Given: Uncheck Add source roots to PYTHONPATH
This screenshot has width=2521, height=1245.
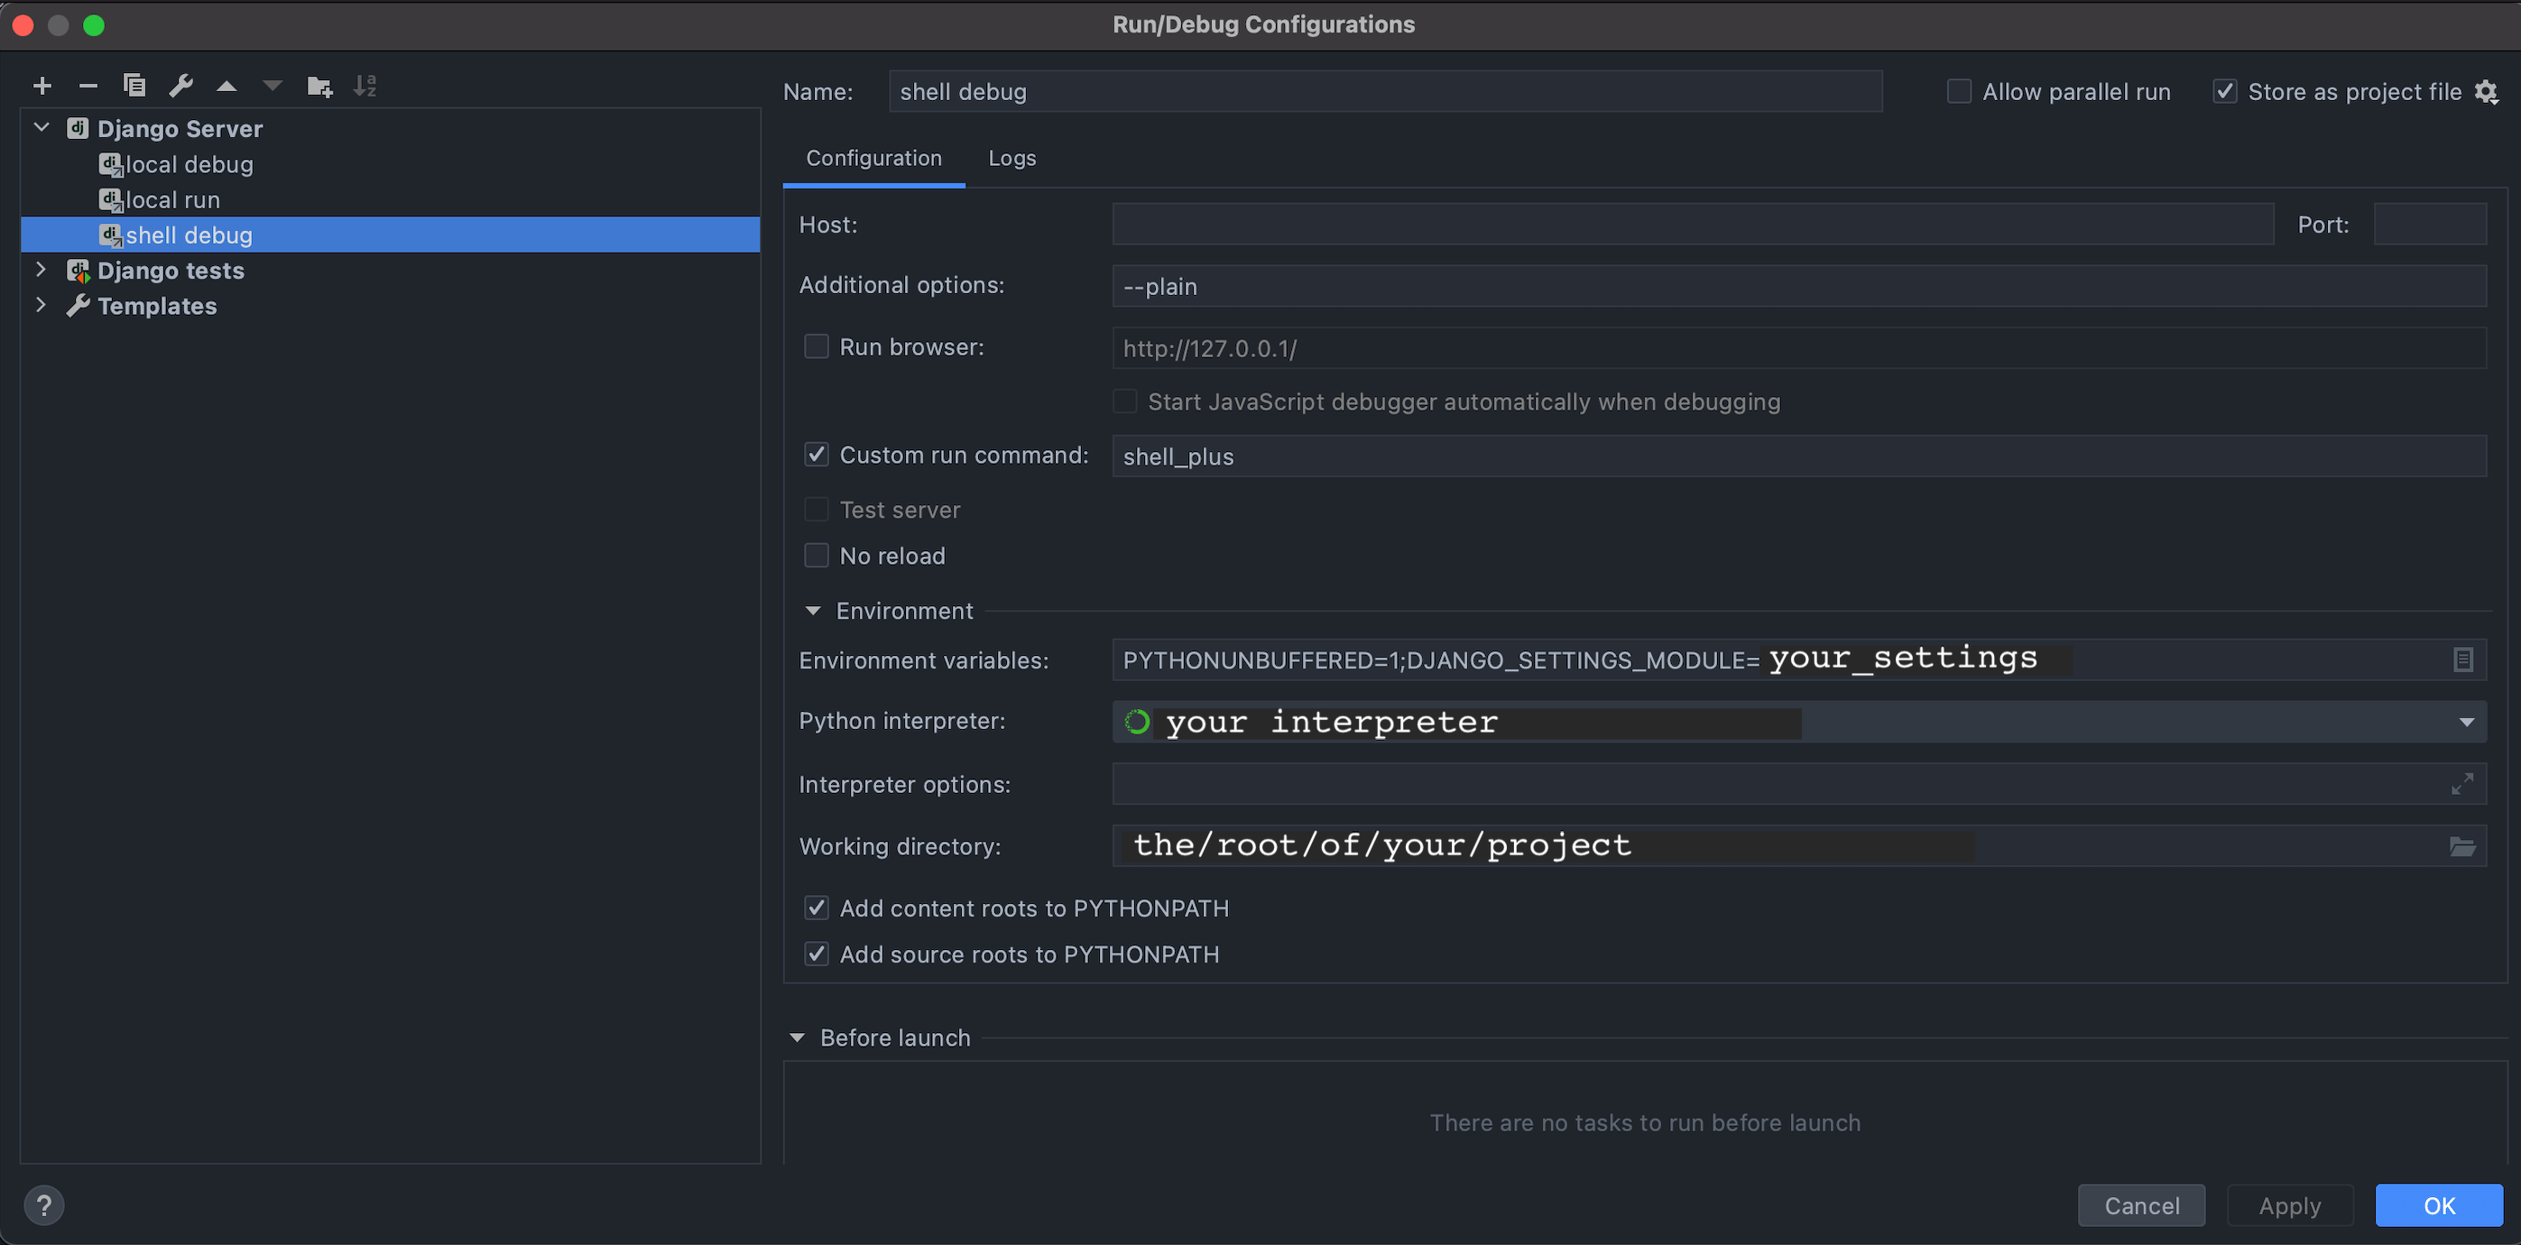Looking at the screenshot, I should pos(817,954).
